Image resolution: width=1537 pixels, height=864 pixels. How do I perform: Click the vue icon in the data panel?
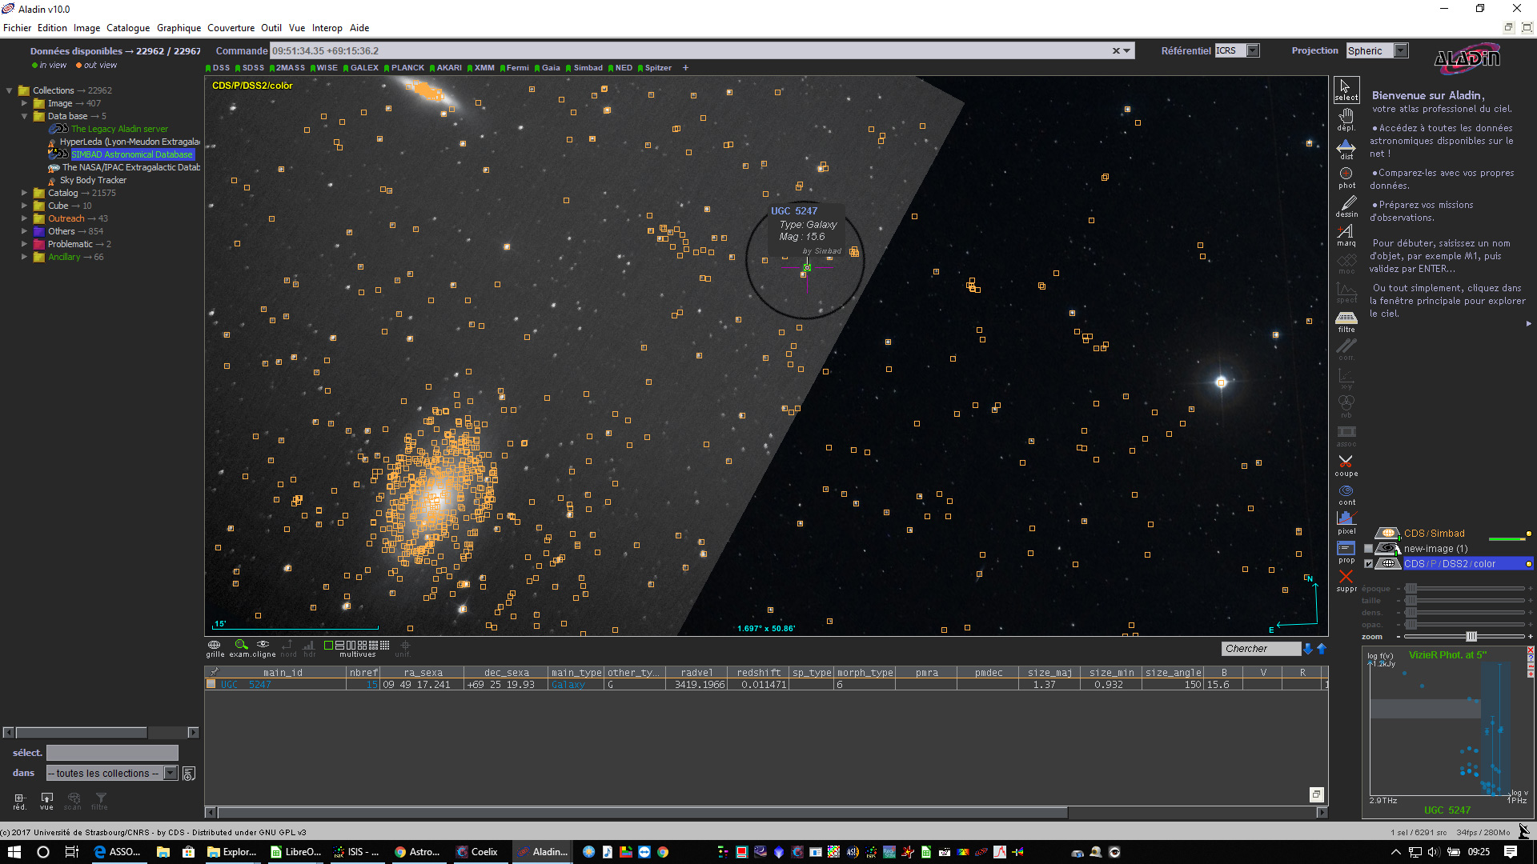(x=47, y=801)
